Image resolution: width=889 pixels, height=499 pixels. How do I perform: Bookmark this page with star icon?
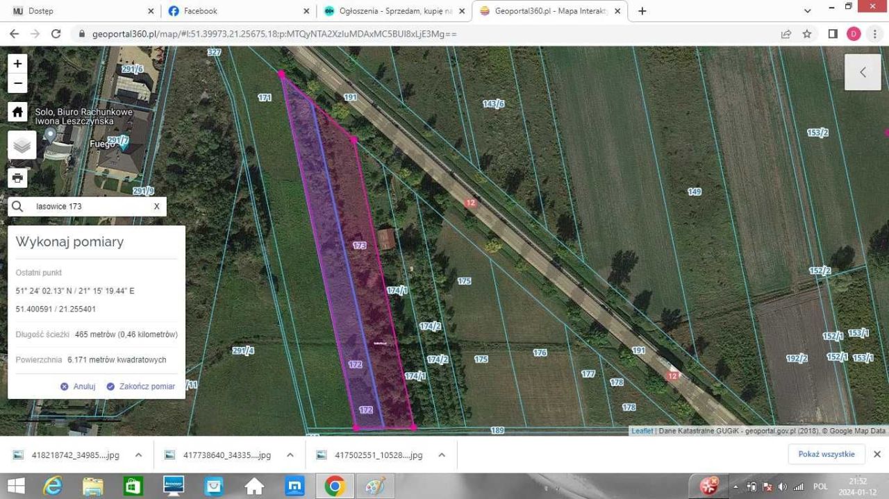tap(807, 34)
